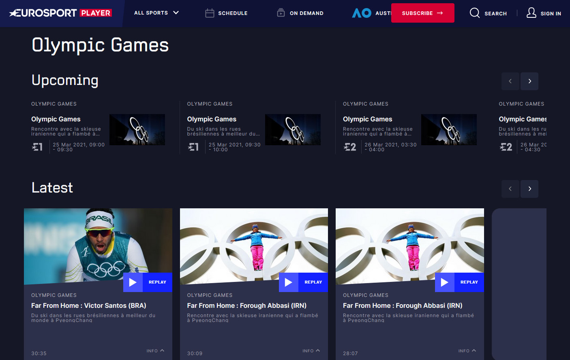
Task: Open the Search text link
Action: coord(495,13)
